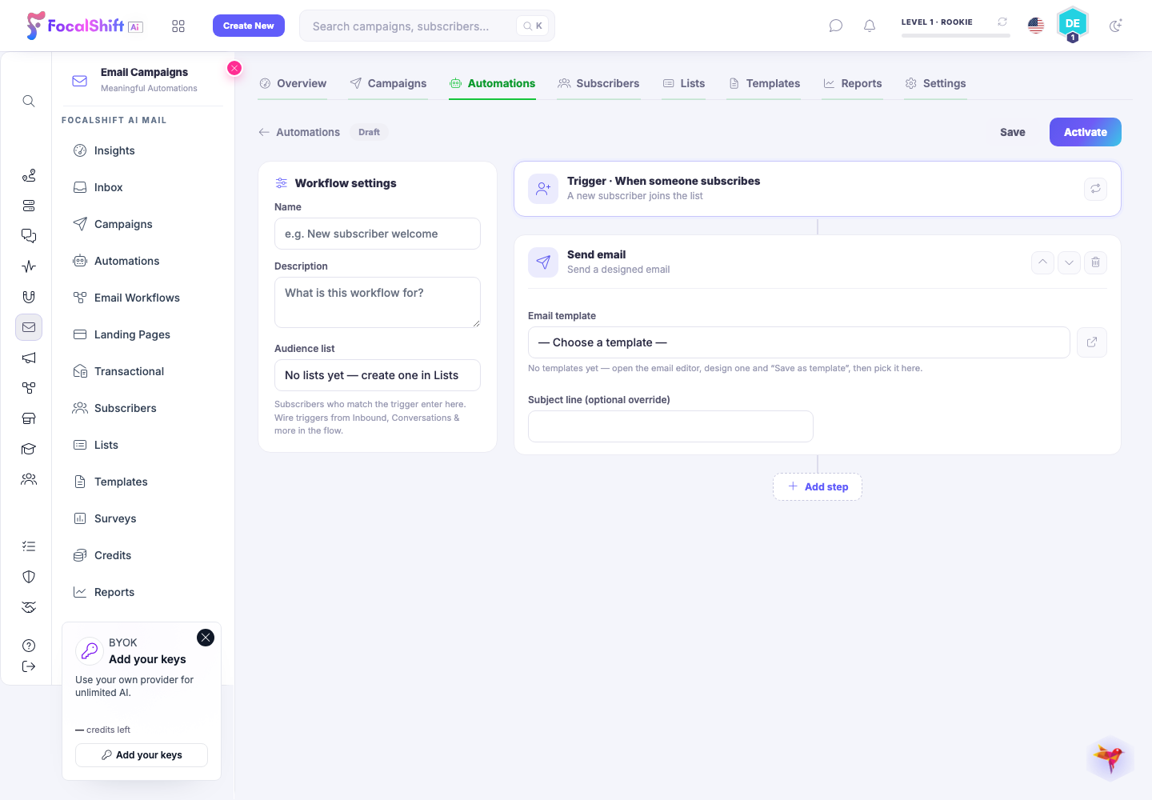Click the refresh level icon near Rookie

1002,22
